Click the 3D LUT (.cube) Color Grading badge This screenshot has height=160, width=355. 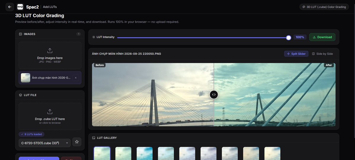pyautogui.click(x=324, y=7)
